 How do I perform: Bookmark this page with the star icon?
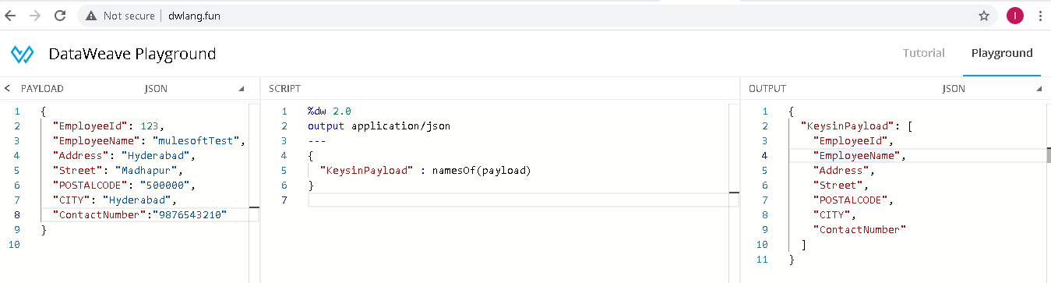pyautogui.click(x=984, y=16)
